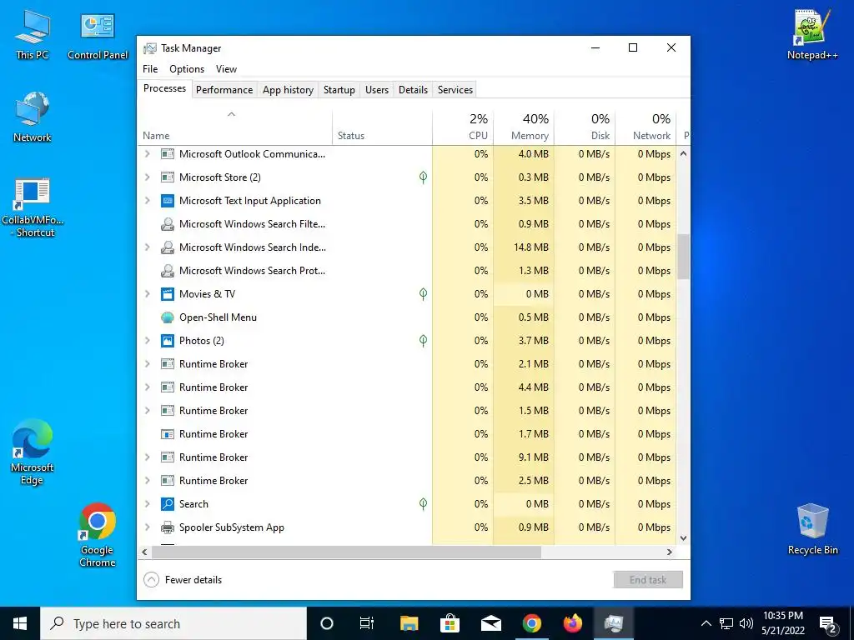Sort by Network column header

646,127
